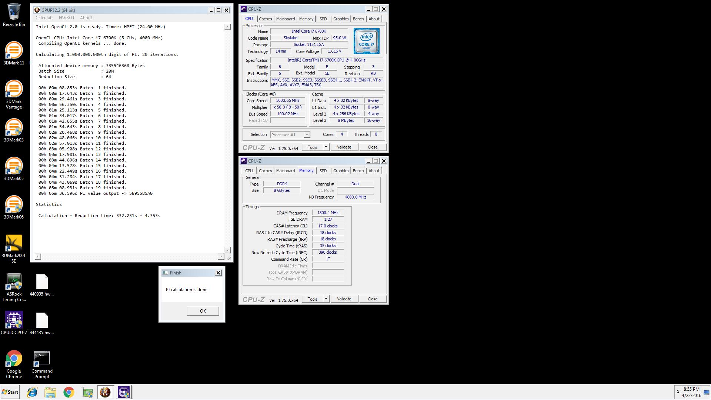Click Validate in bottom CPU-Z window
711x400 pixels.
coord(344,299)
